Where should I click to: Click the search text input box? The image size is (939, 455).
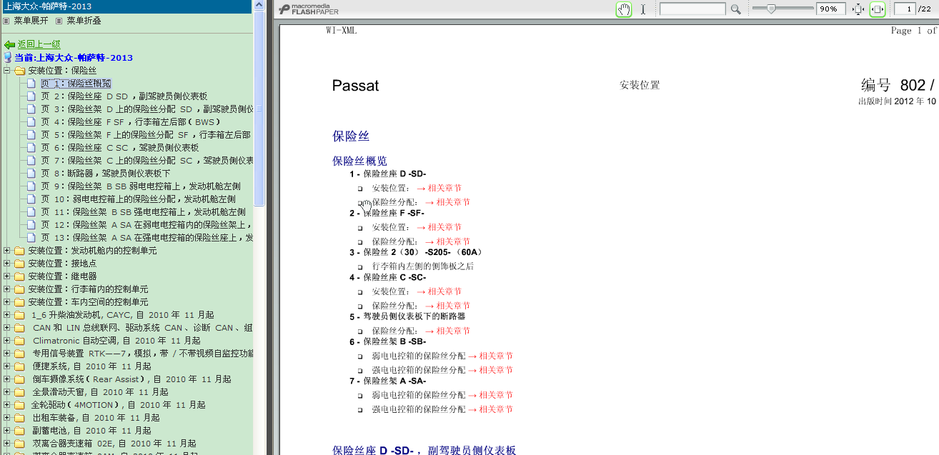692,9
